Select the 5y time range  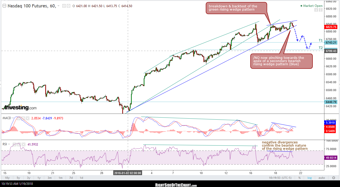pyautogui.click(x=18, y=178)
